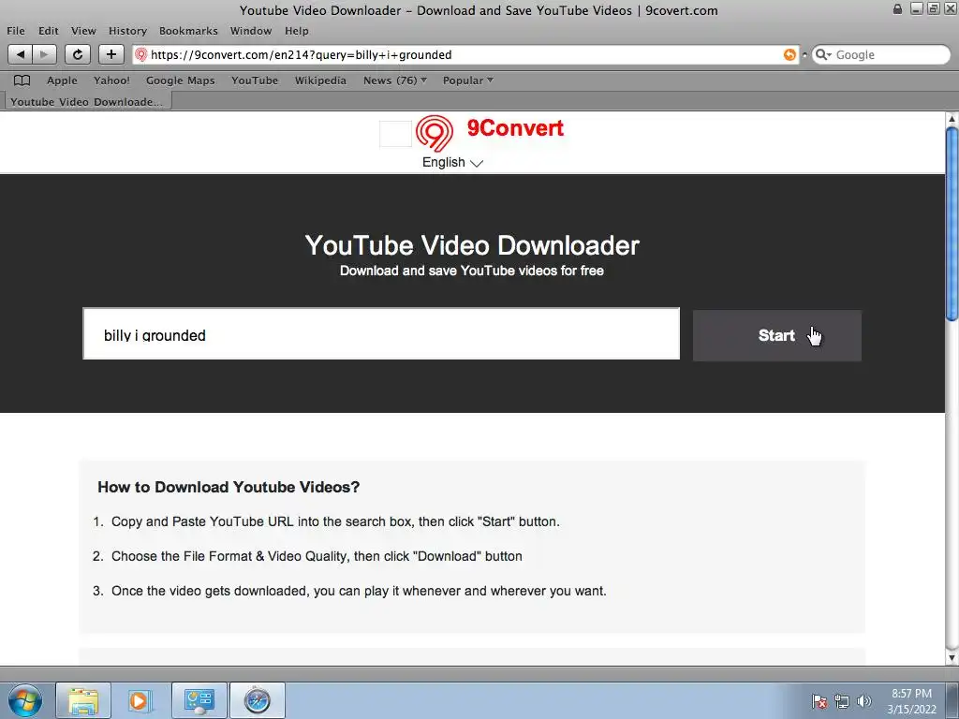
Task: Click step 1 Copy and Paste YouTube URL text
Action: (x=335, y=521)
